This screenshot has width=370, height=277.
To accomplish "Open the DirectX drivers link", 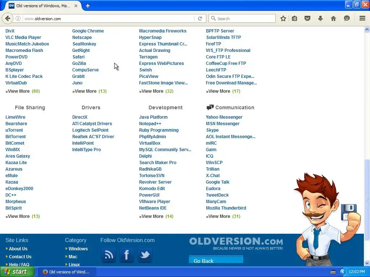I will (80, 117).
